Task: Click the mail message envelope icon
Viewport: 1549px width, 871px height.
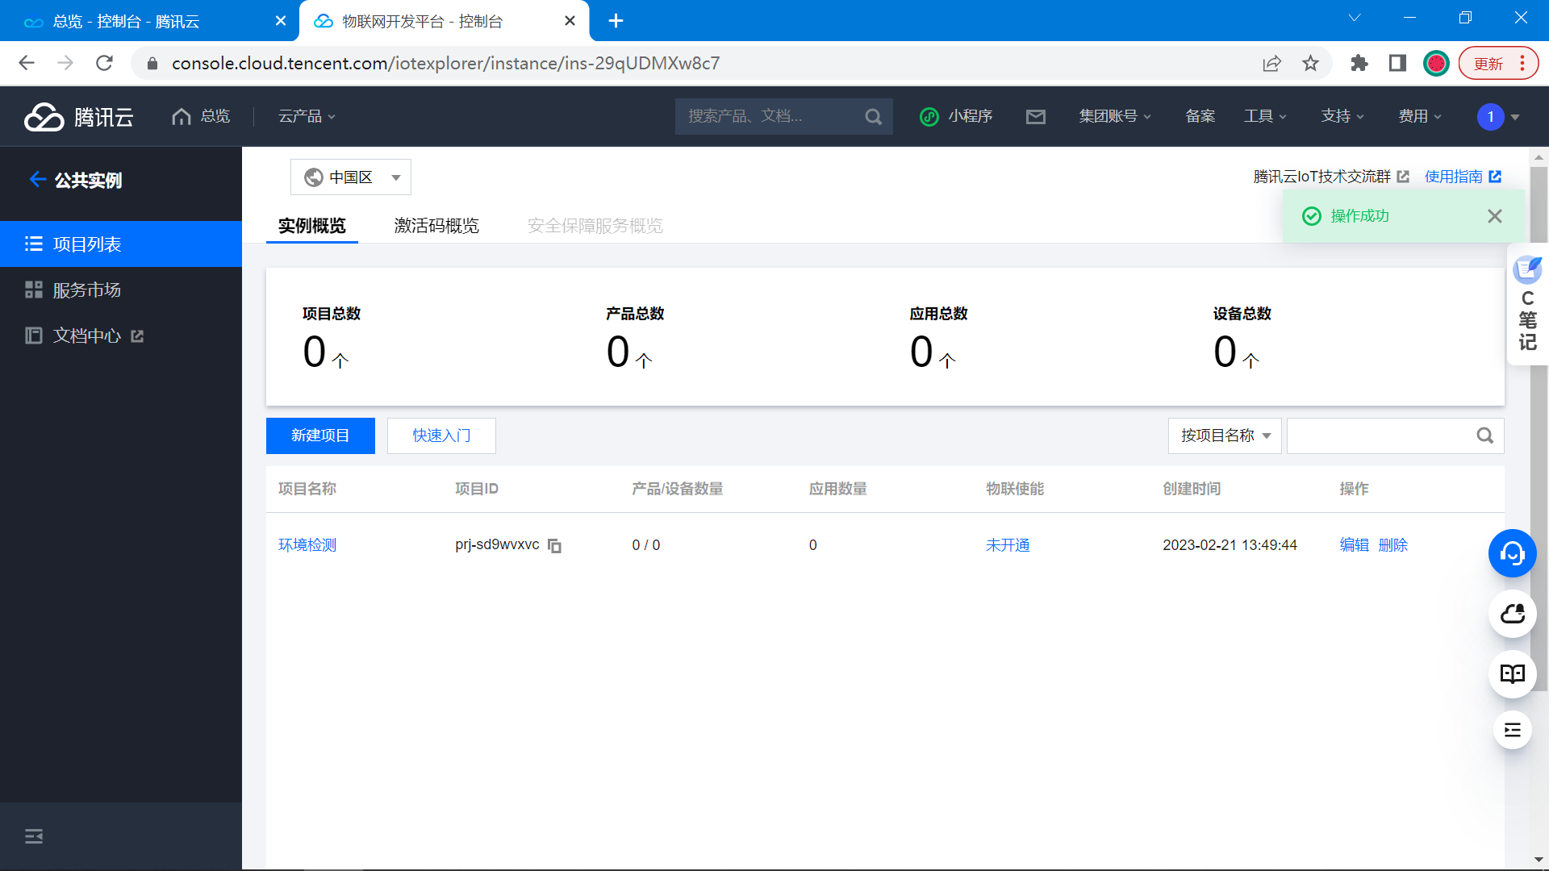Action: 1035,117
